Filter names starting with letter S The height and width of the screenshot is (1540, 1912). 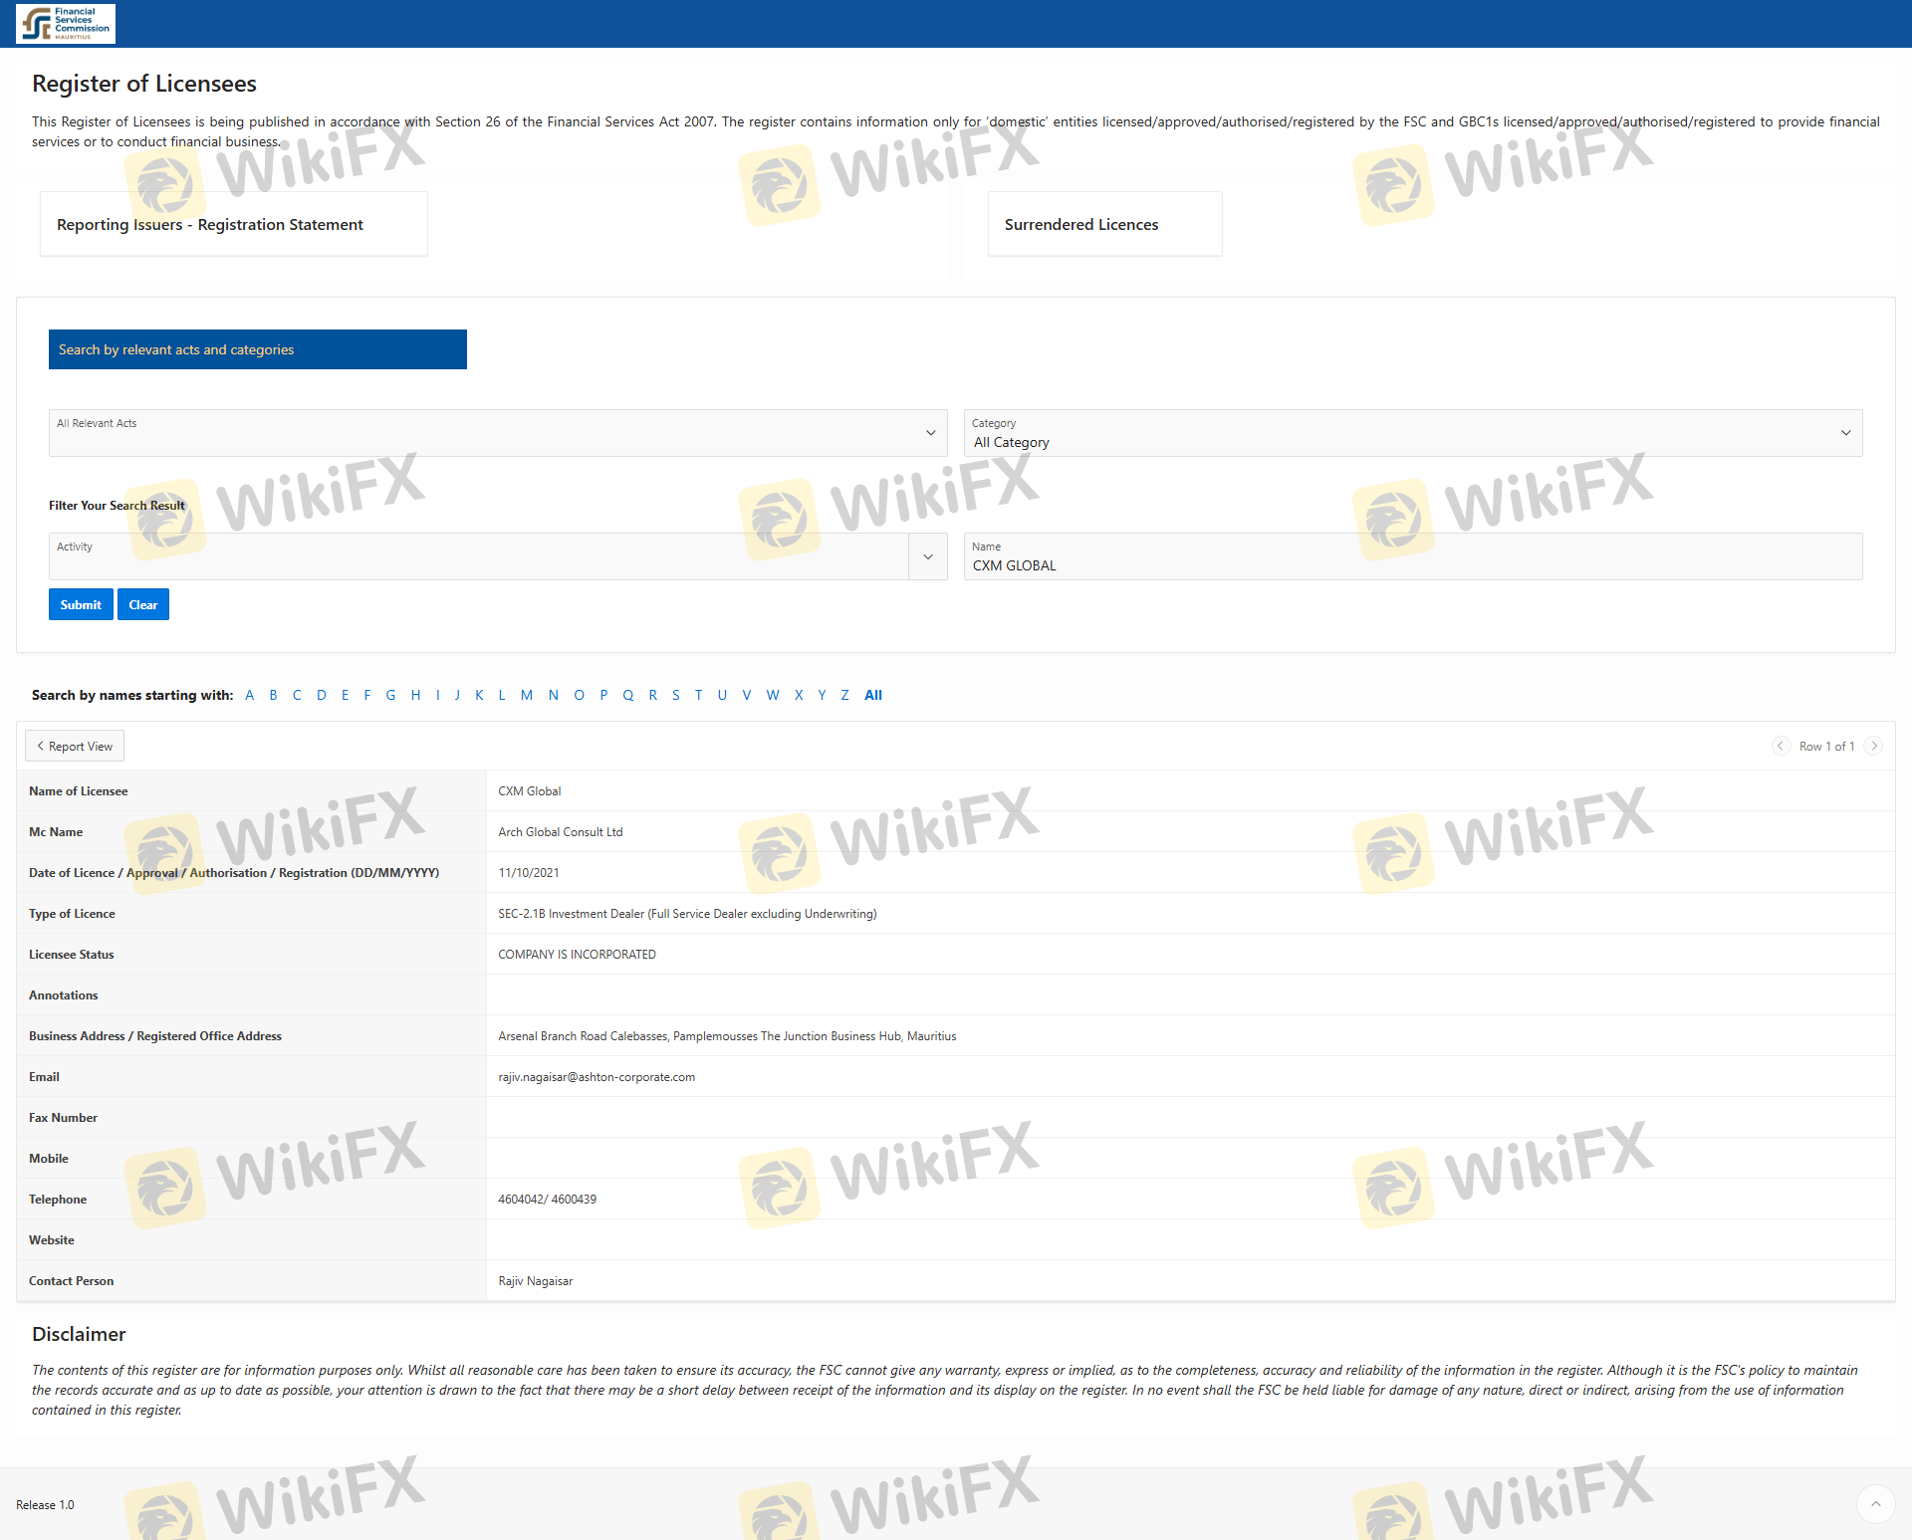(675, 695)
